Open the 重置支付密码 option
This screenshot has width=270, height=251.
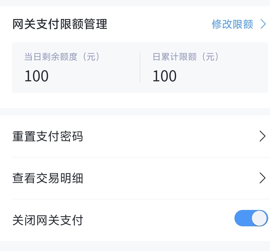[48, 136]
